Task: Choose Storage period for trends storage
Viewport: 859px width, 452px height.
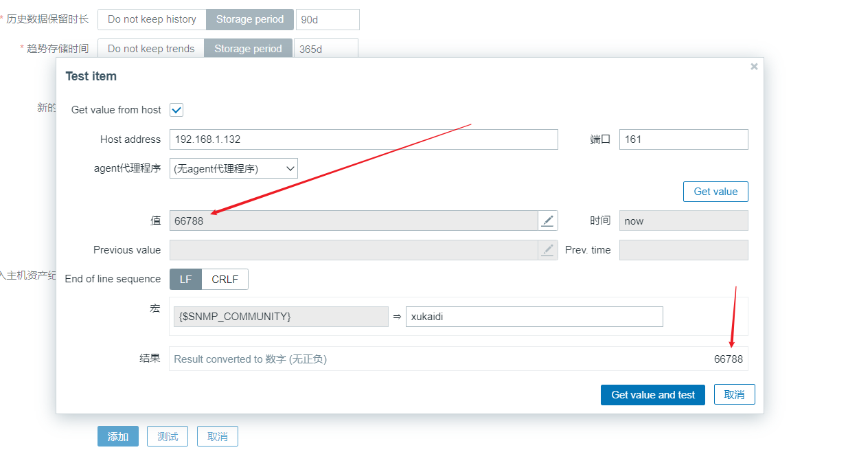Action: click(x=248, y=49)
